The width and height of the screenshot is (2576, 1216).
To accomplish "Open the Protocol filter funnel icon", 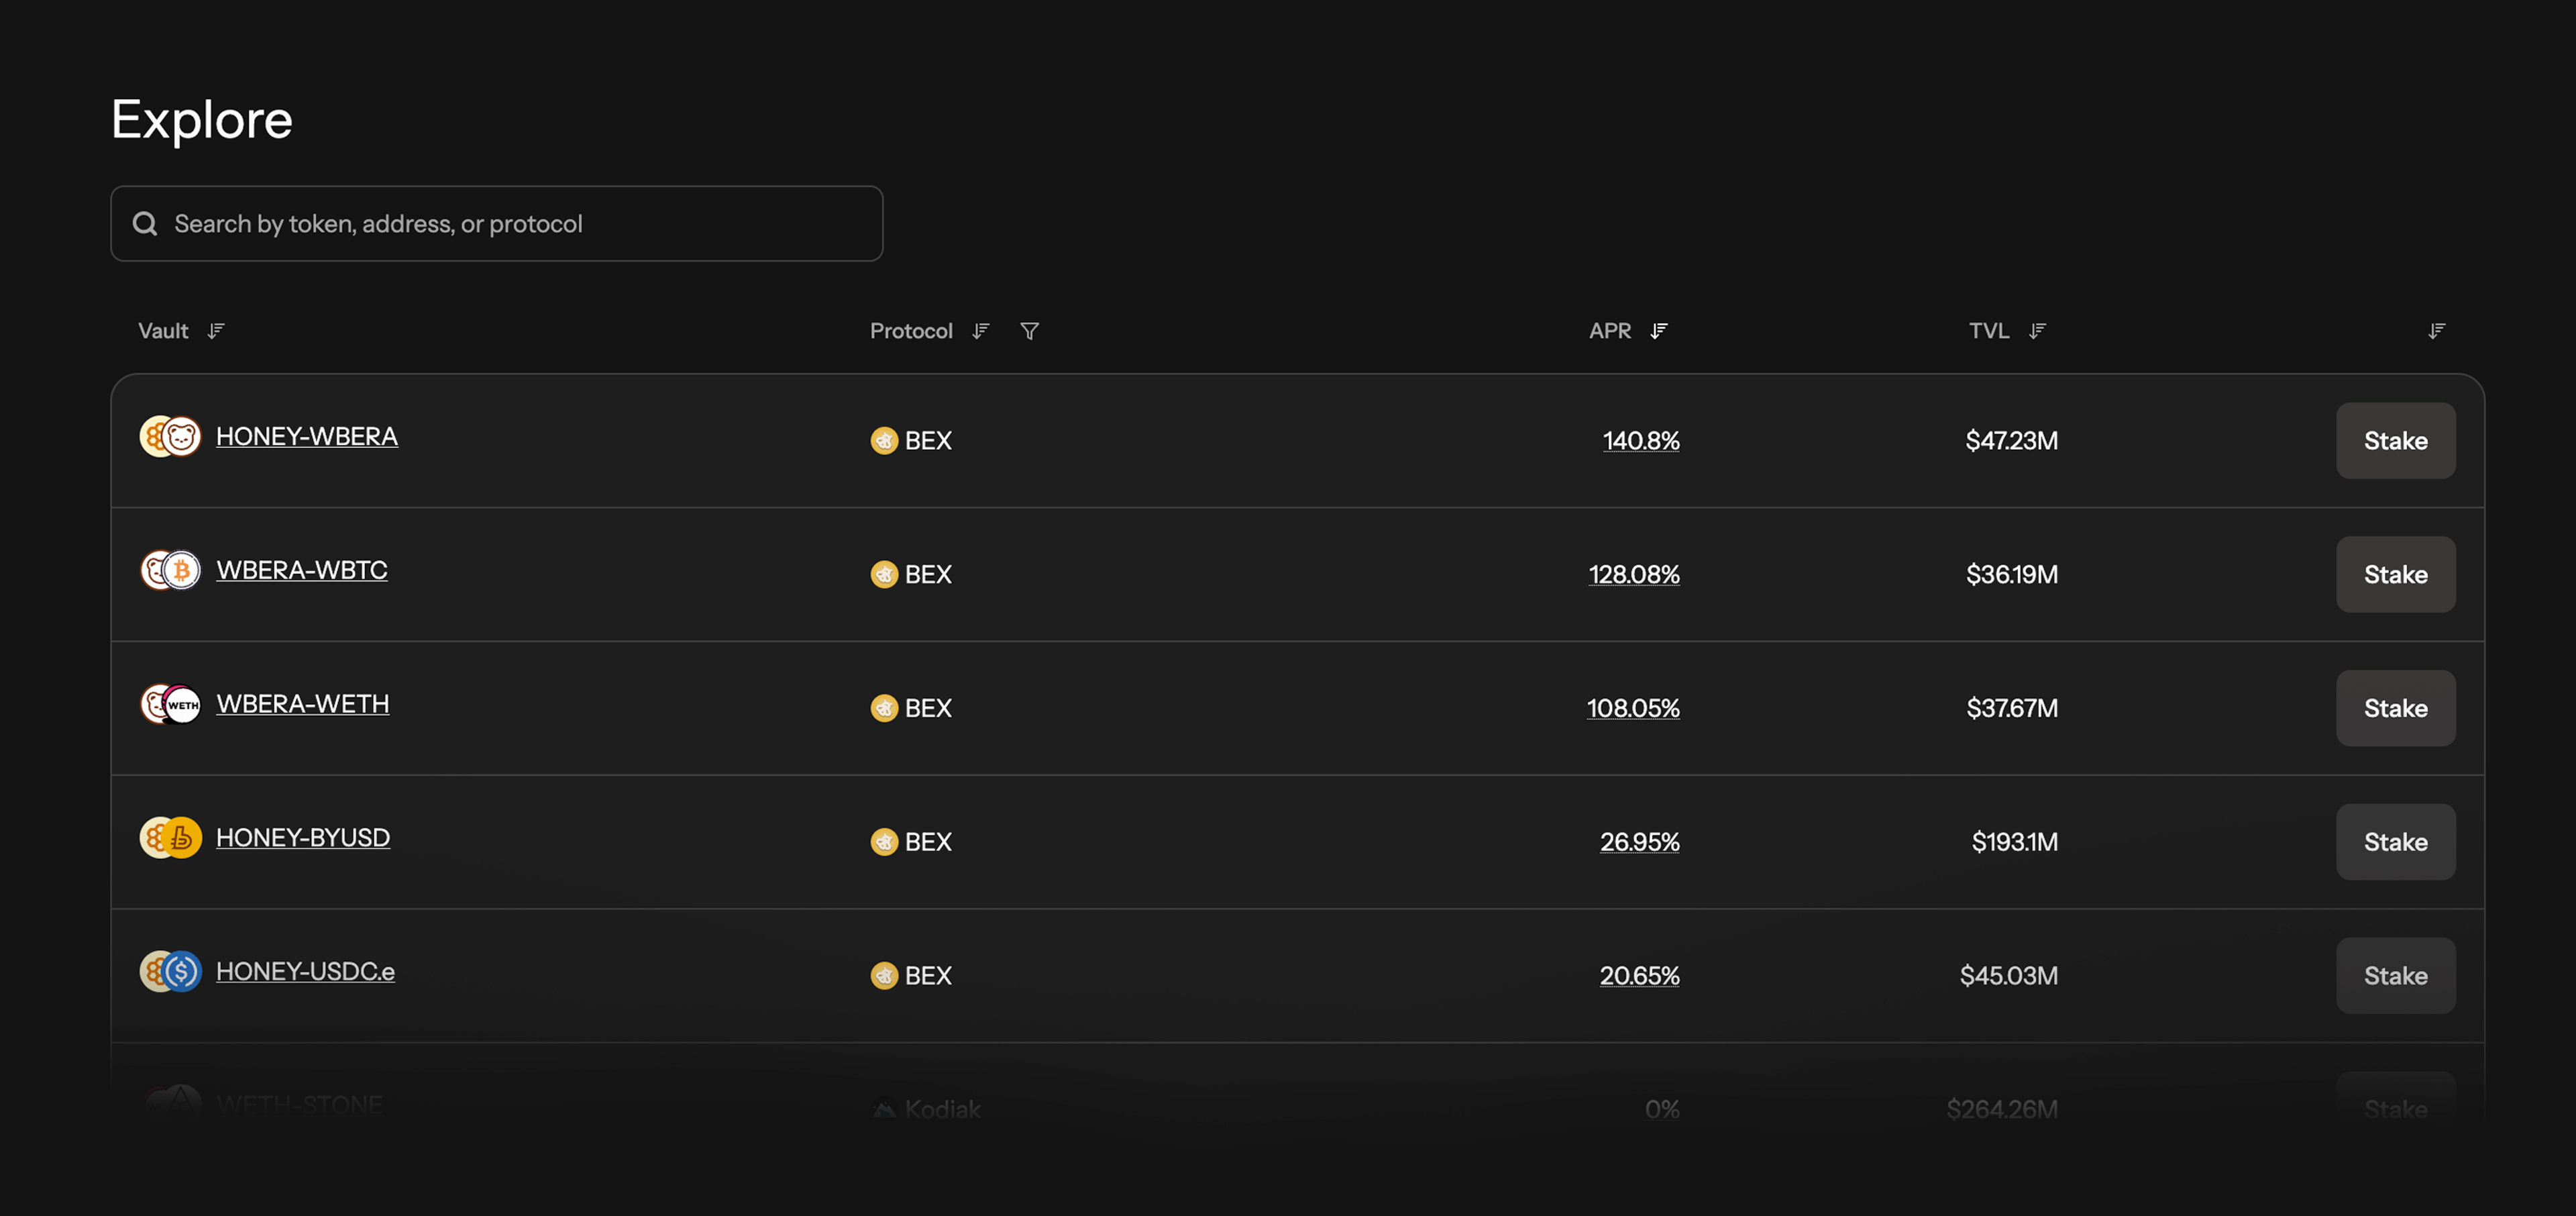I will pyautogui.click(x=1029, y=331).
